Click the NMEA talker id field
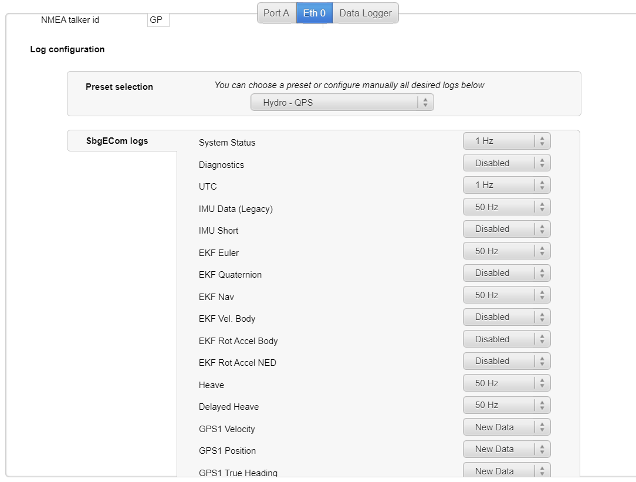636x482 pixels. (158, 20)
